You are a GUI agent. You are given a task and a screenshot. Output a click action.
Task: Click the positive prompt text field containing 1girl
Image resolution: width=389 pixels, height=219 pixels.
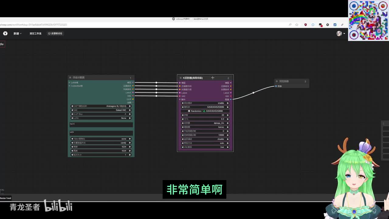tap(101, 124)
